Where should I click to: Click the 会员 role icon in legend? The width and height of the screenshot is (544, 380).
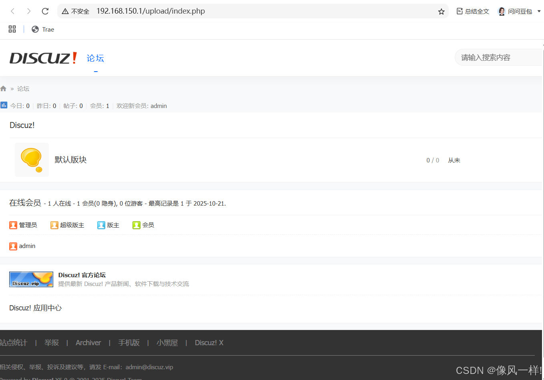(x=137, y=225)
